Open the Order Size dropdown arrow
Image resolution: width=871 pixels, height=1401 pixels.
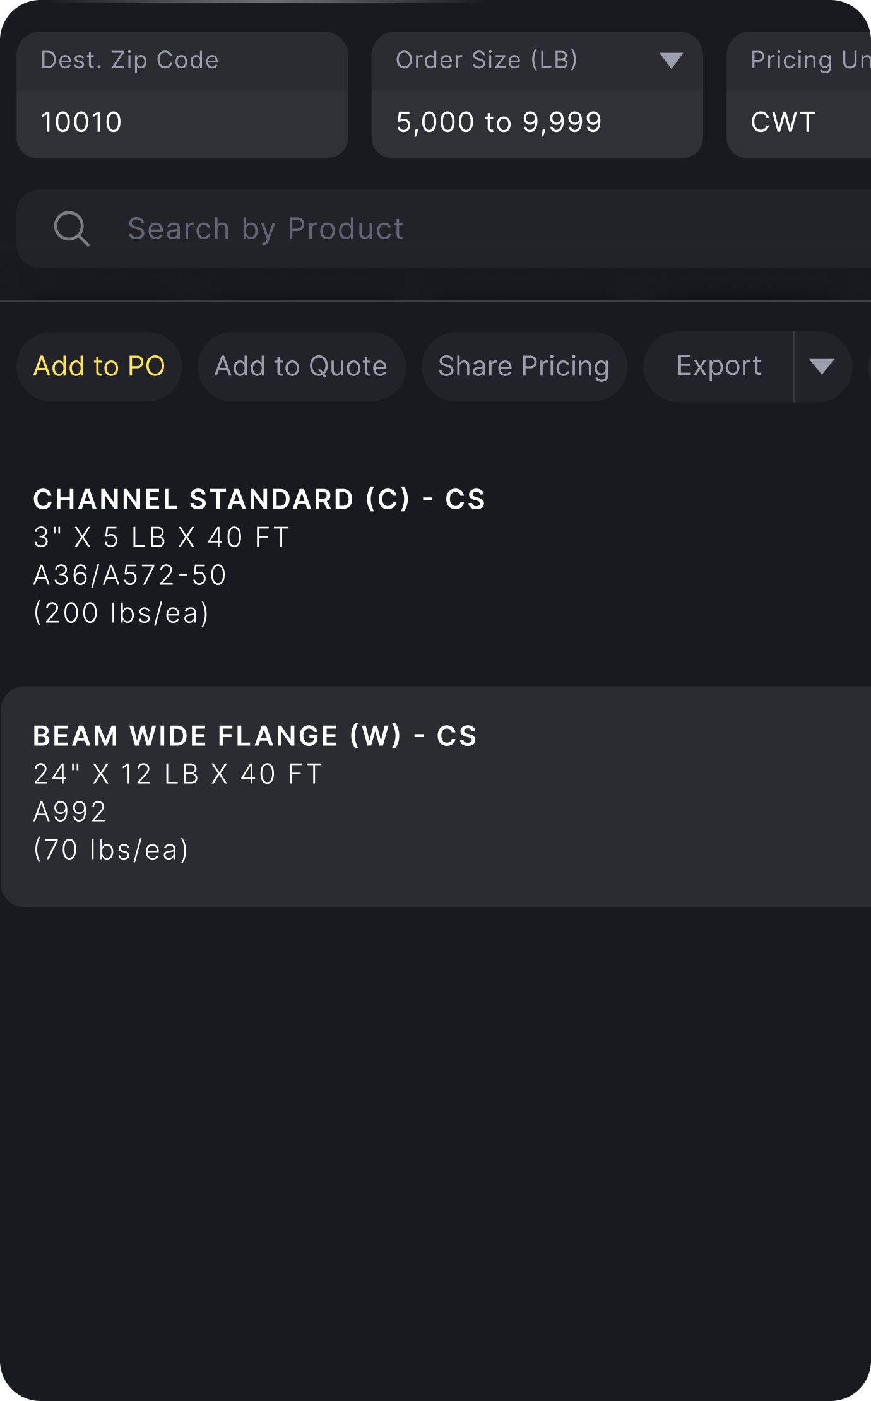coord(670,61)
